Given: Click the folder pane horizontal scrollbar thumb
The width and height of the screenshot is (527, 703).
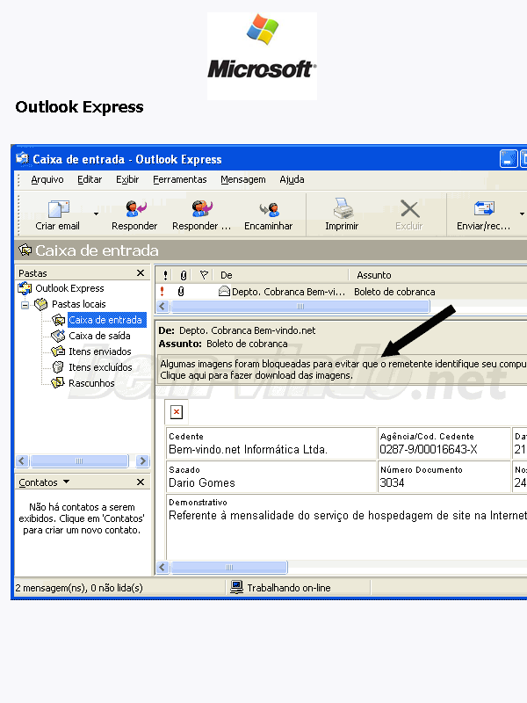Looking at the screenshot, I should (x=79, y=460).
